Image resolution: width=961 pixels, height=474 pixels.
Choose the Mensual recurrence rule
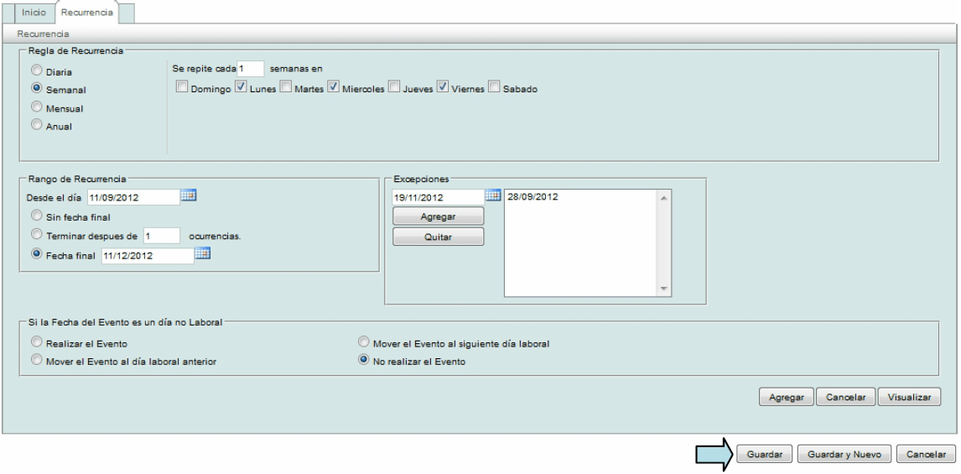[37, 107]
